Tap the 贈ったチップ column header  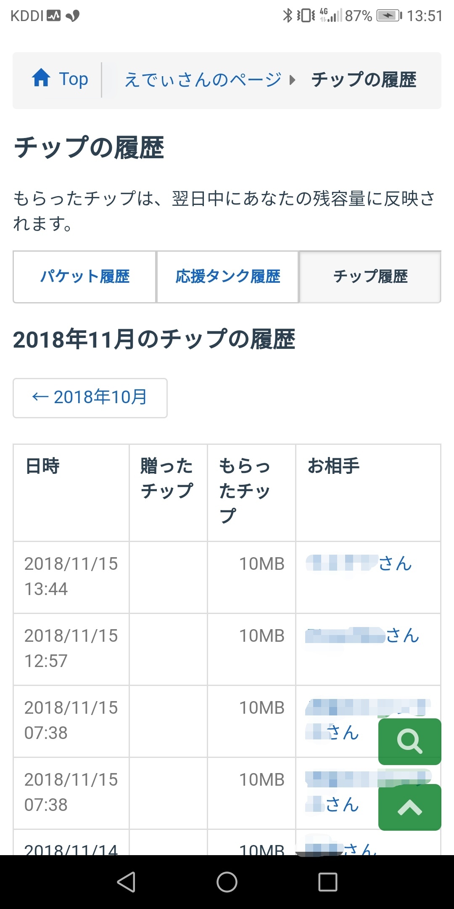click(167, 478)
